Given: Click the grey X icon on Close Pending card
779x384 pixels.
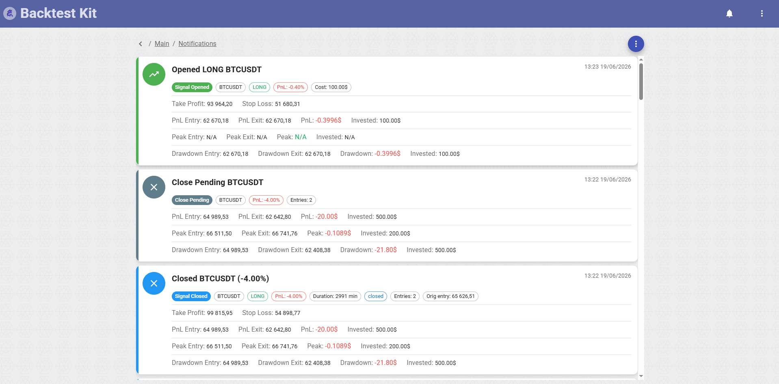Looking at the screenshot, I should (154, 187).
